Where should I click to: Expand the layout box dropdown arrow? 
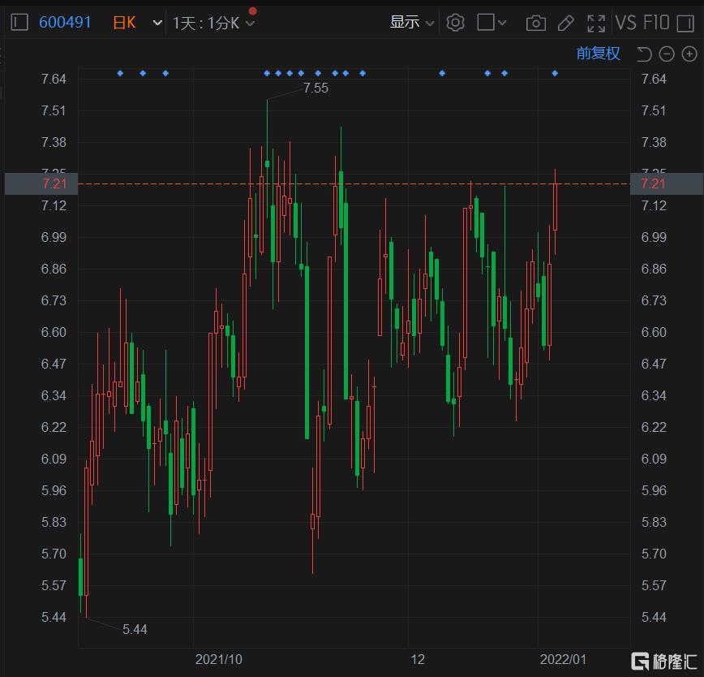click(x=502, y=23)
